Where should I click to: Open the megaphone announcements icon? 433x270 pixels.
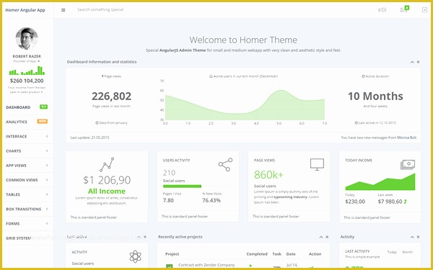coord(382,10)
